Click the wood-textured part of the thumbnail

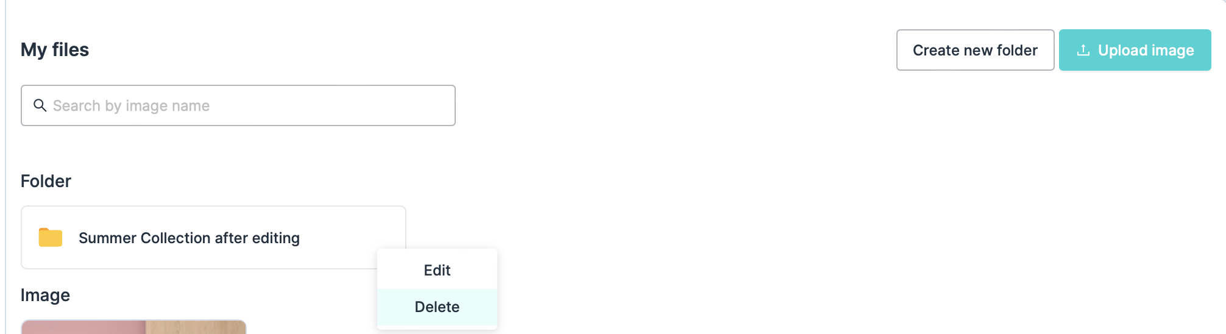pyautogui.click(x=195, y=327)
